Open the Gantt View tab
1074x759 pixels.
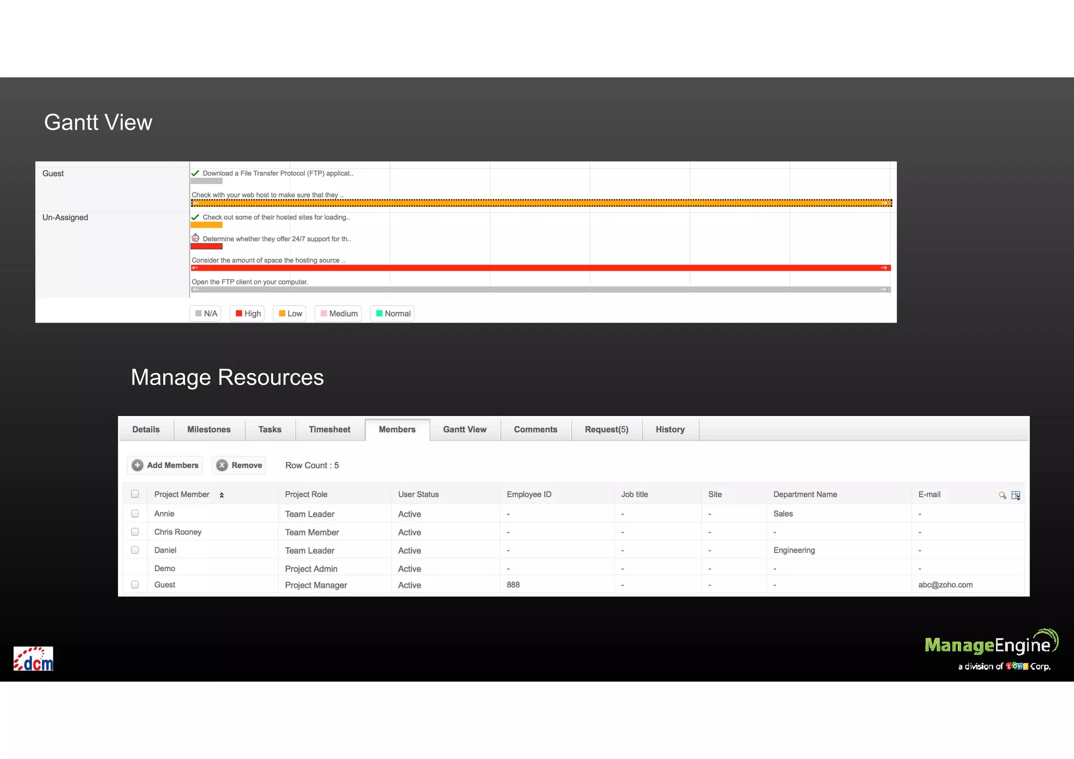465,430
